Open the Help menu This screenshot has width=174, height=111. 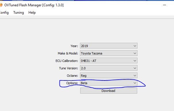[32, 13]
